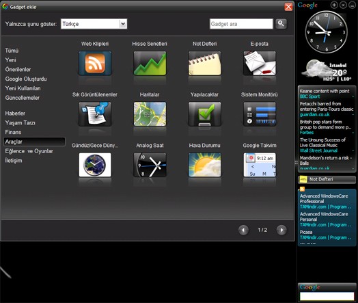This screenshot has height=303, width=358.
Task: Open the Petacchi barred news headline
Action: click(x=327, y=106)
